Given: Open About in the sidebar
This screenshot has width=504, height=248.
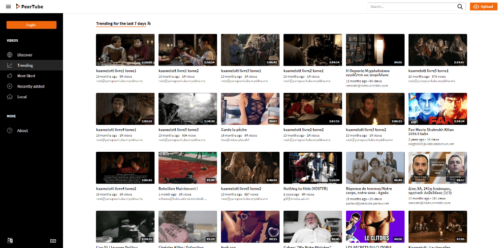Looking at the screenshot, I should point(31,131).
